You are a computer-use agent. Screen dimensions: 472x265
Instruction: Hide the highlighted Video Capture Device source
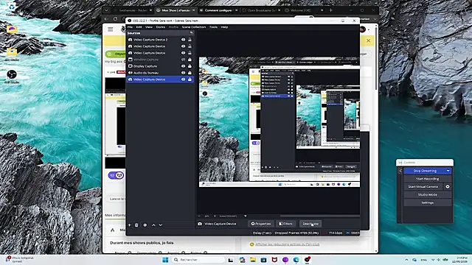tap(183, 79)
